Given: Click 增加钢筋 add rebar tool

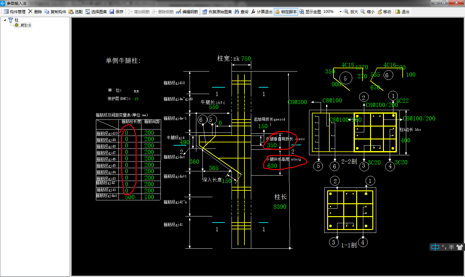Looking at the screenshot, I should pyautogui.click(x=139, y=12).
